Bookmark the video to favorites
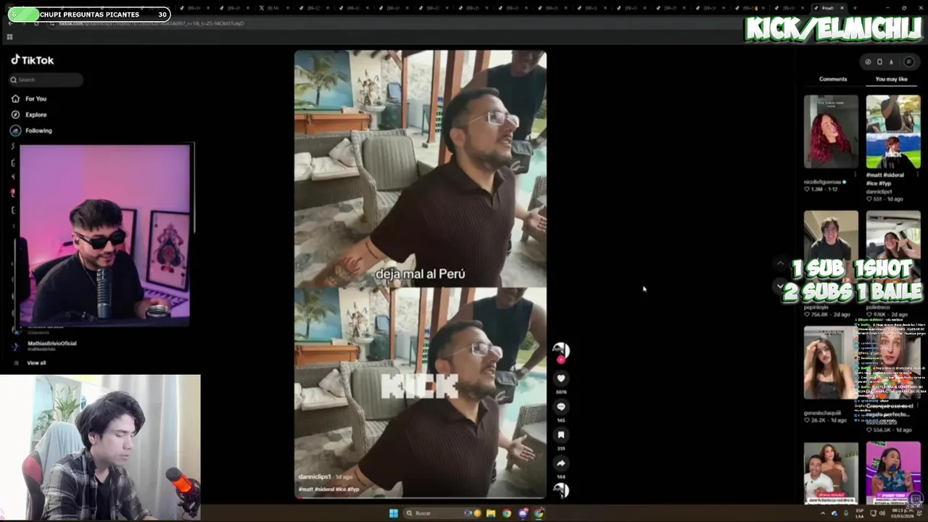Viewport: 928px width, 522px height. point(560,435)
